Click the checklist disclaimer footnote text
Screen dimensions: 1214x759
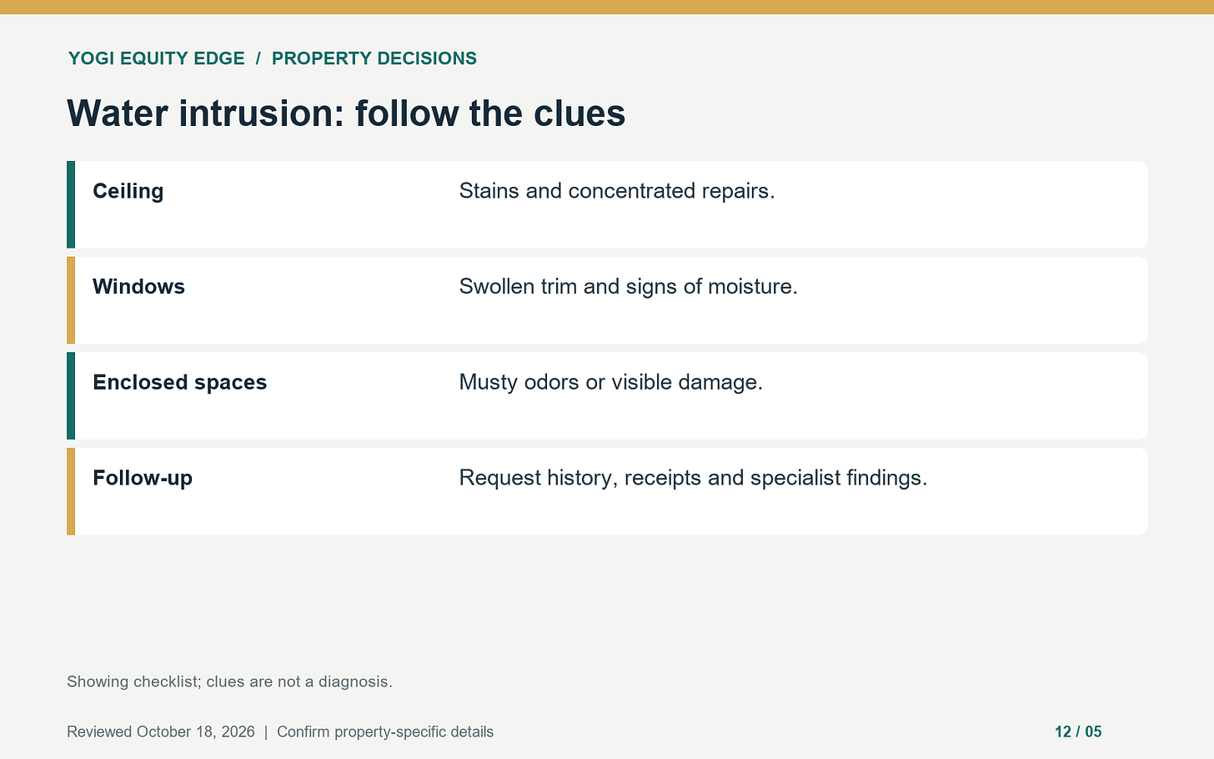pos(229,681)
